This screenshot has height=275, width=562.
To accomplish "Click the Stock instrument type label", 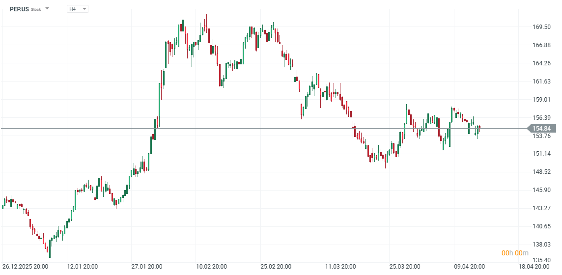I will coord(36,9).
